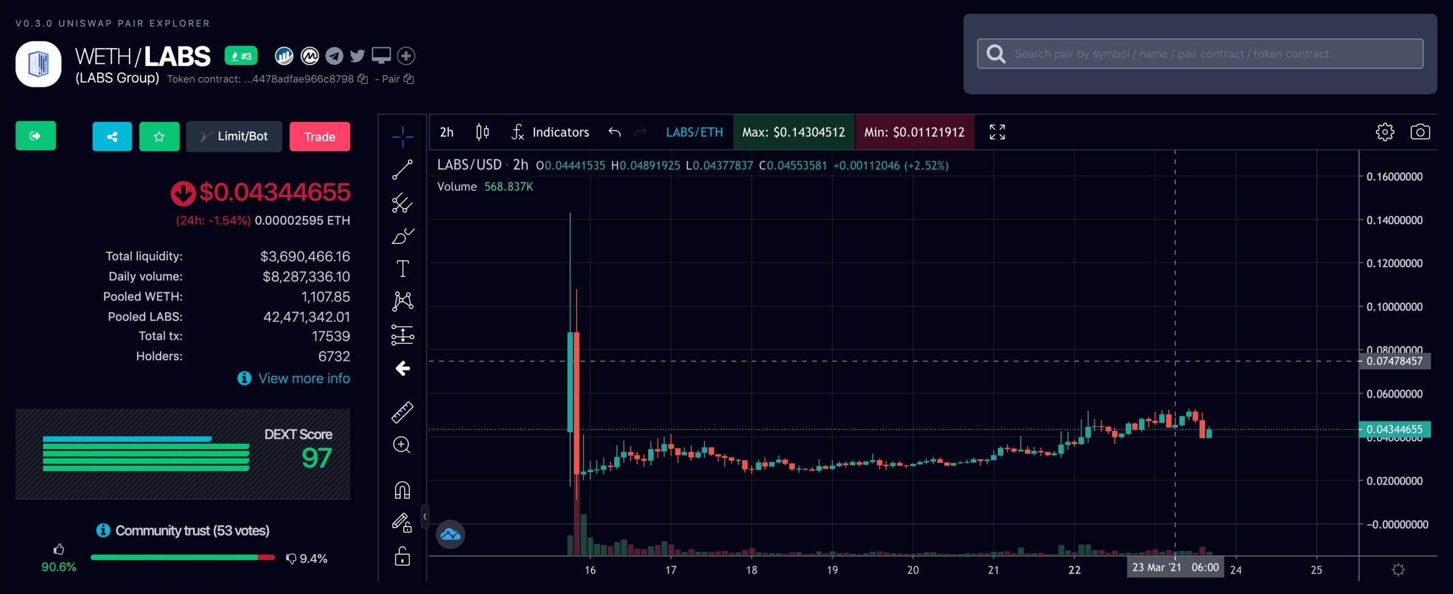Select the long position prediction tool
Viewport: 1453px width, 594px height.
[402, 335]
